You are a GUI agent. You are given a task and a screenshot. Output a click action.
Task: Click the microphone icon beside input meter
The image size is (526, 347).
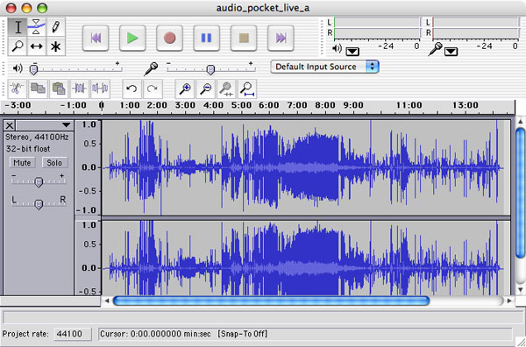(435, 49)
